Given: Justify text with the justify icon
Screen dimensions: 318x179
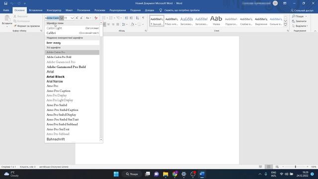Looking at the screenshot, I should (118, 24).
